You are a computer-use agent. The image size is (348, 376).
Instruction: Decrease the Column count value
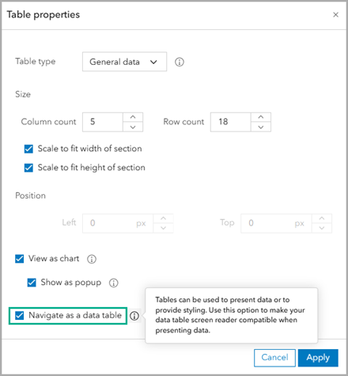point(133,127)
